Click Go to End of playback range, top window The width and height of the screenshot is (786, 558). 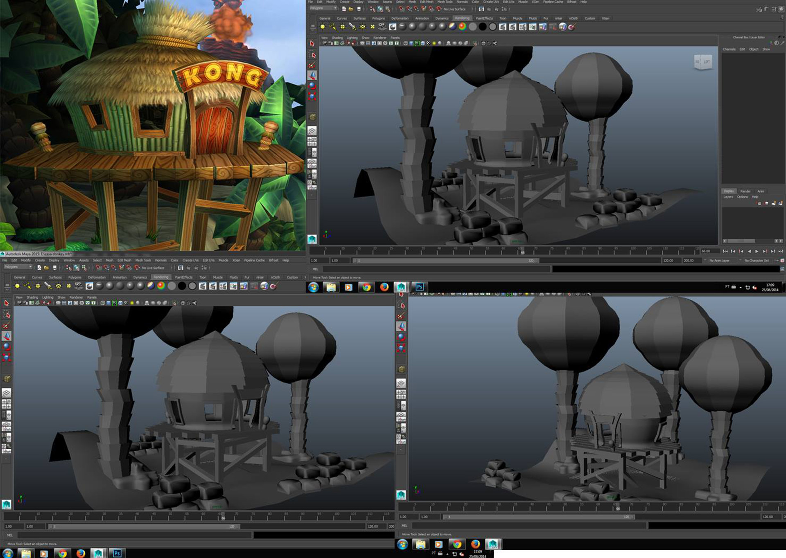780,251
